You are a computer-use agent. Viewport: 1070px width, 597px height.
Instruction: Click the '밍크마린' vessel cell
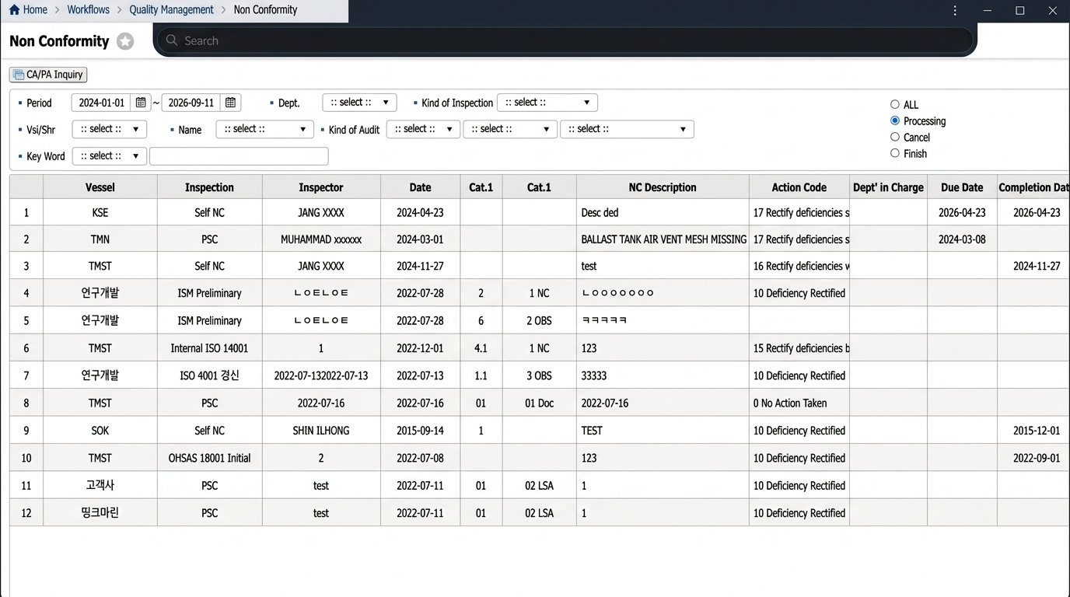coord(100,513)
